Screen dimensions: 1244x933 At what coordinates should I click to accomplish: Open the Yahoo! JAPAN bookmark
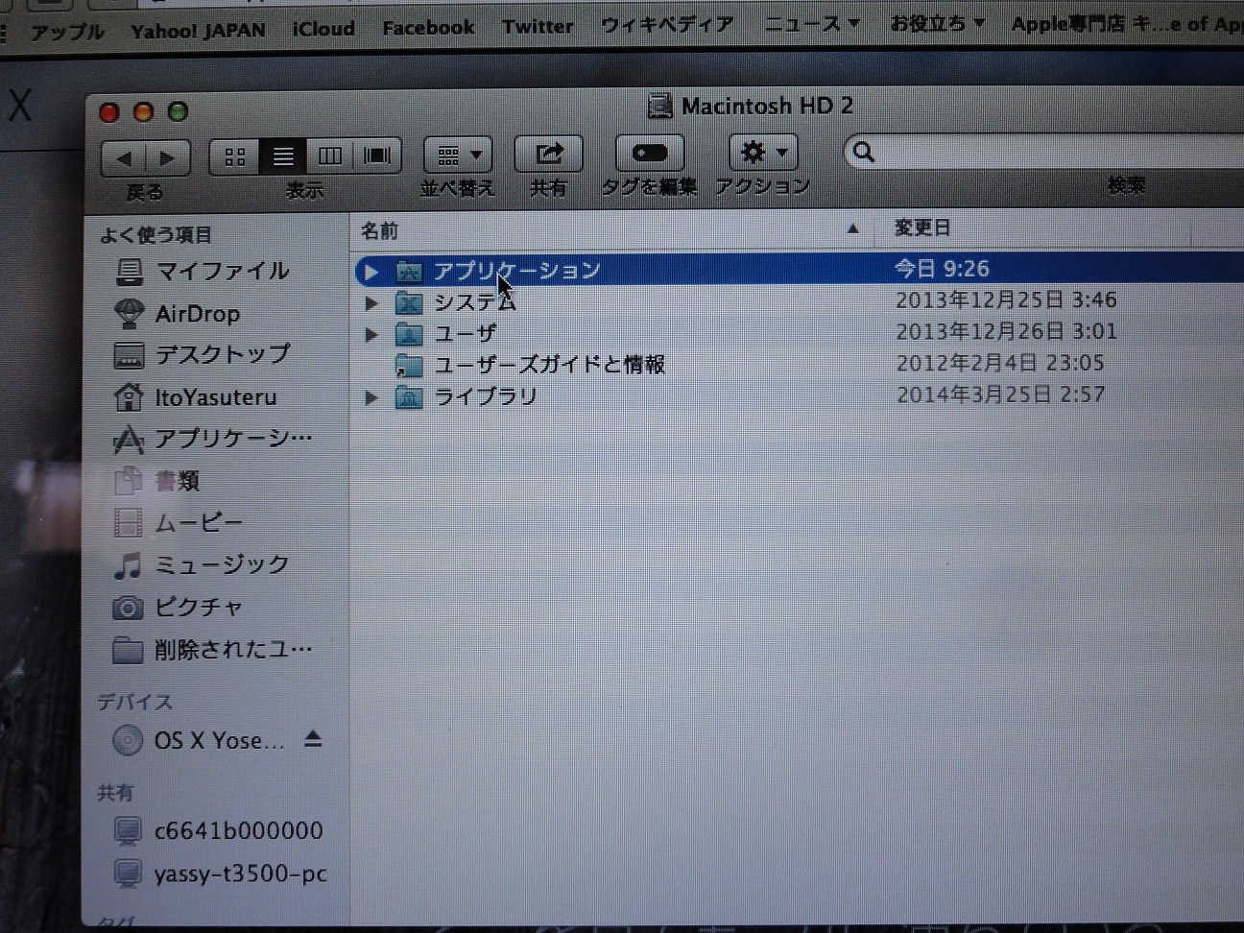pos(198,31)
